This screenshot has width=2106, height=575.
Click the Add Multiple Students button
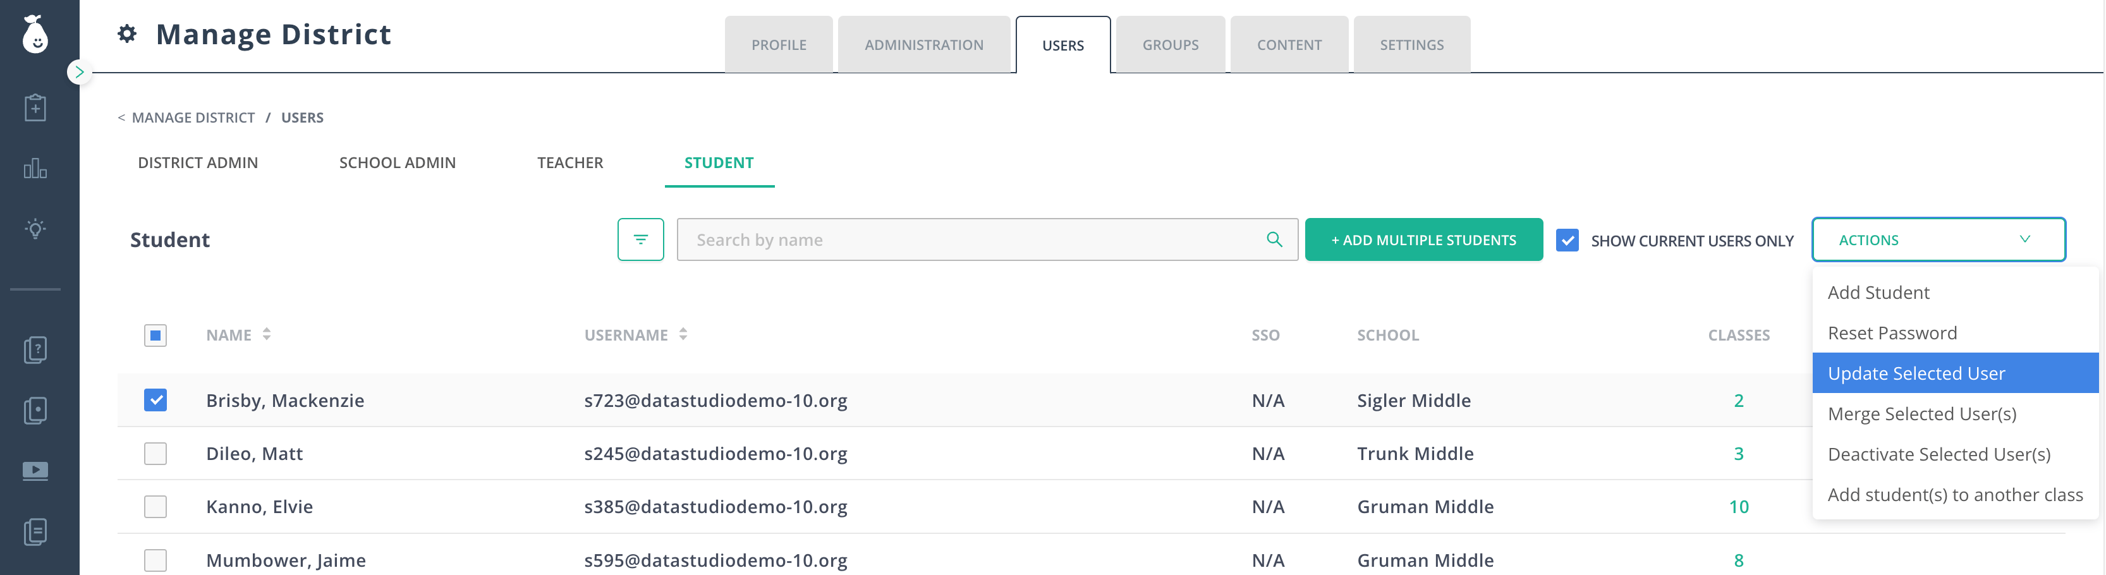[x=1423, y=239]
